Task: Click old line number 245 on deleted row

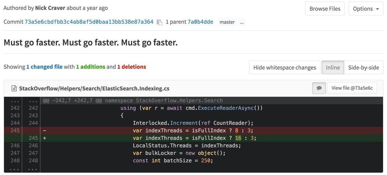Action: coord(15,131)
